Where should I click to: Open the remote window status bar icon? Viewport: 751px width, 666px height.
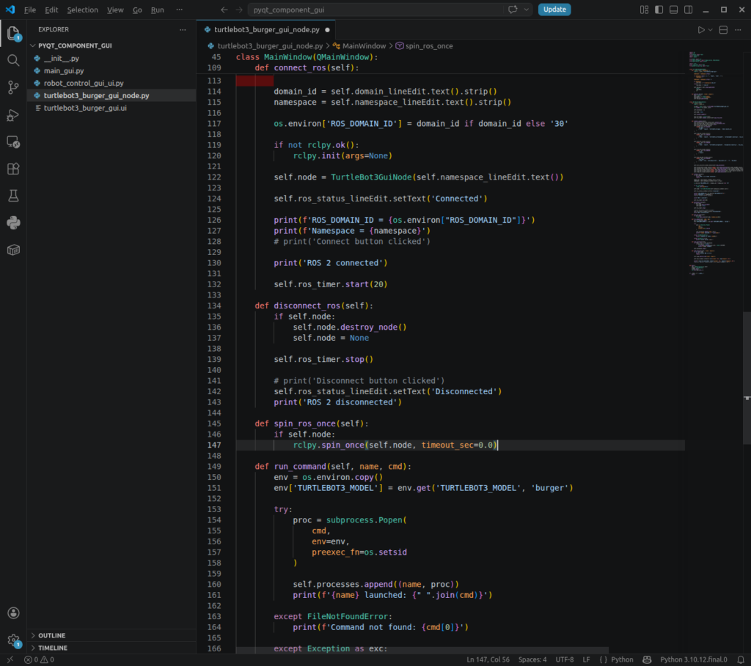(x=10, y=660)
